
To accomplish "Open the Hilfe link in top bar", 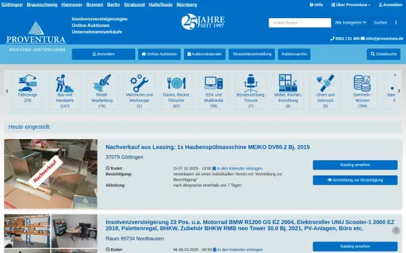I will (317, 5).
